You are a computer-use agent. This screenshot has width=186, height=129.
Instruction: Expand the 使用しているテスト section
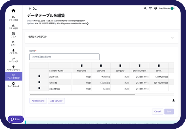[173, 38]
